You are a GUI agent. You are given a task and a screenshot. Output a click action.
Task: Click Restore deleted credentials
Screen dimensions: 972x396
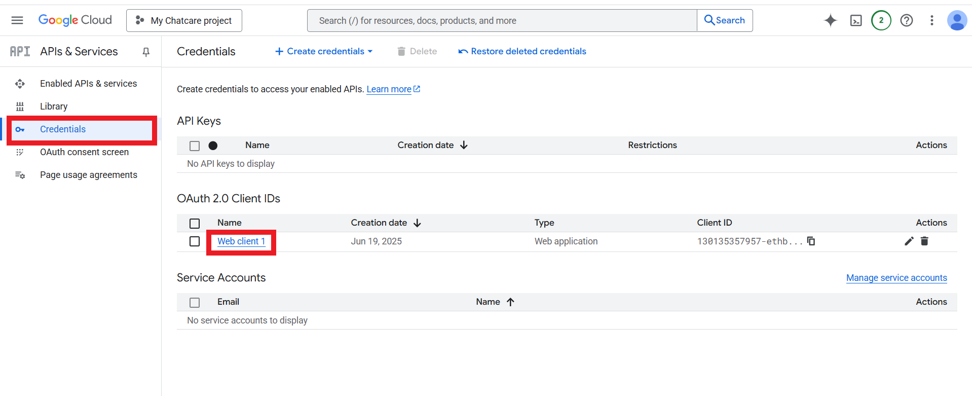(x=522, y=51)
